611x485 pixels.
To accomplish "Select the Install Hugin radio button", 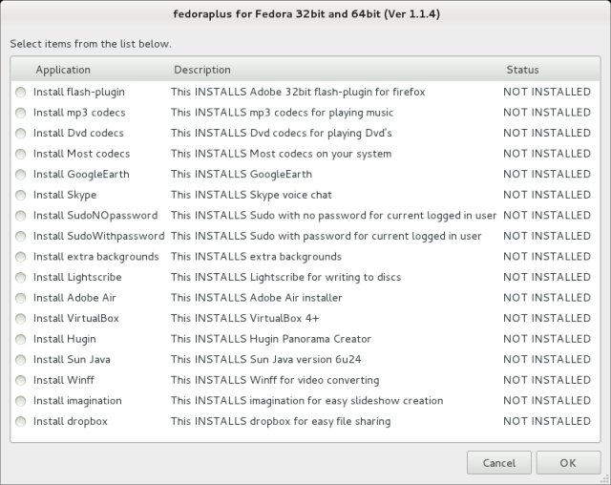I will [x=21, y=339].
